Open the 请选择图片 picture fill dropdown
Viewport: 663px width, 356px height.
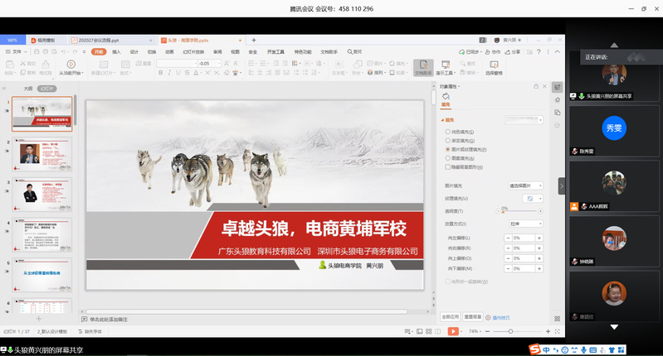pos(525,185)
